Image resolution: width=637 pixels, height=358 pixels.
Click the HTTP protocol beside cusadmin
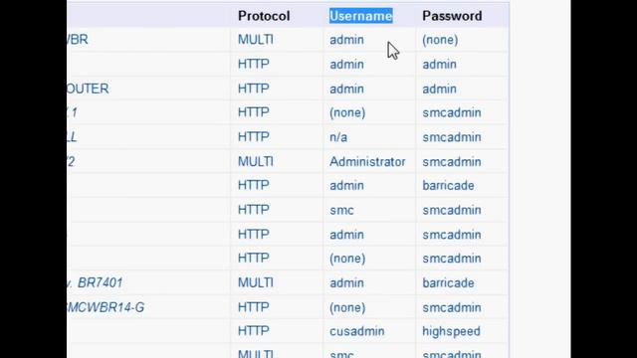click(x=254, y=331)
